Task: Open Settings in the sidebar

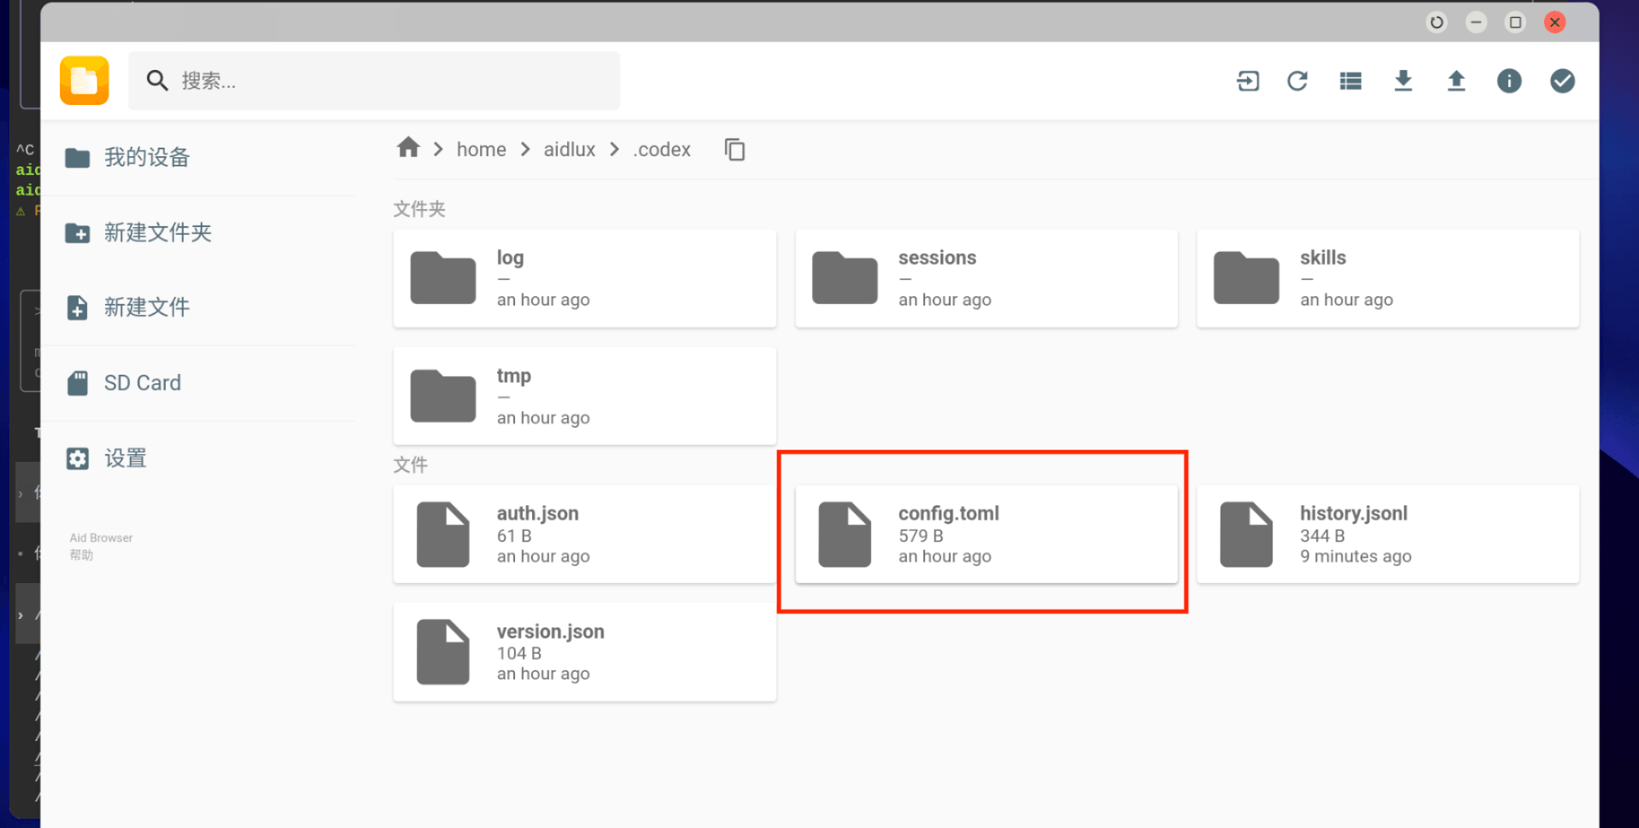Action: tap(125, 459)
